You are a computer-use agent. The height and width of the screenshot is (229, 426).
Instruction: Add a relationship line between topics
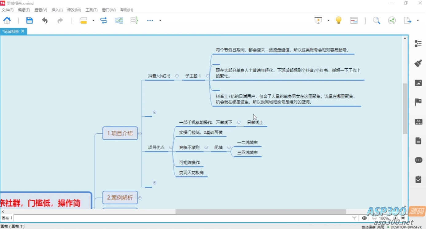[x=104, y=21]
